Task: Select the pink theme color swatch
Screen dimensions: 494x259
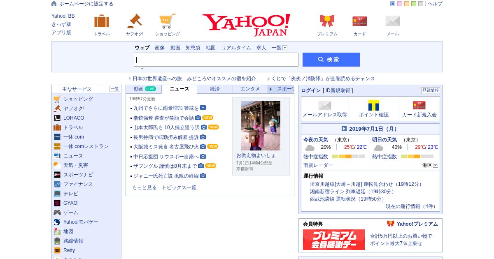Action: (400, 4)
